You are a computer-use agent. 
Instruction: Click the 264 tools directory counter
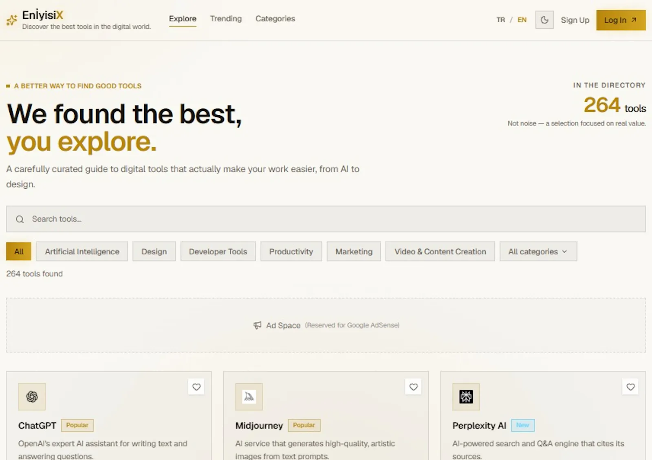click(x=615, y=105)
